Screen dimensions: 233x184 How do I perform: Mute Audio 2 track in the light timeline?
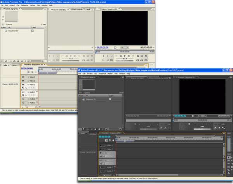click(23, 99)
